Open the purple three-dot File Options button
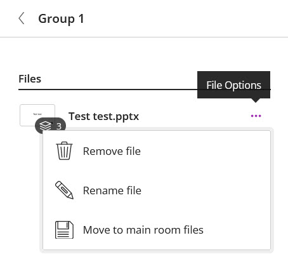Viewport: 288px width, 280px height. pos(256,116)
